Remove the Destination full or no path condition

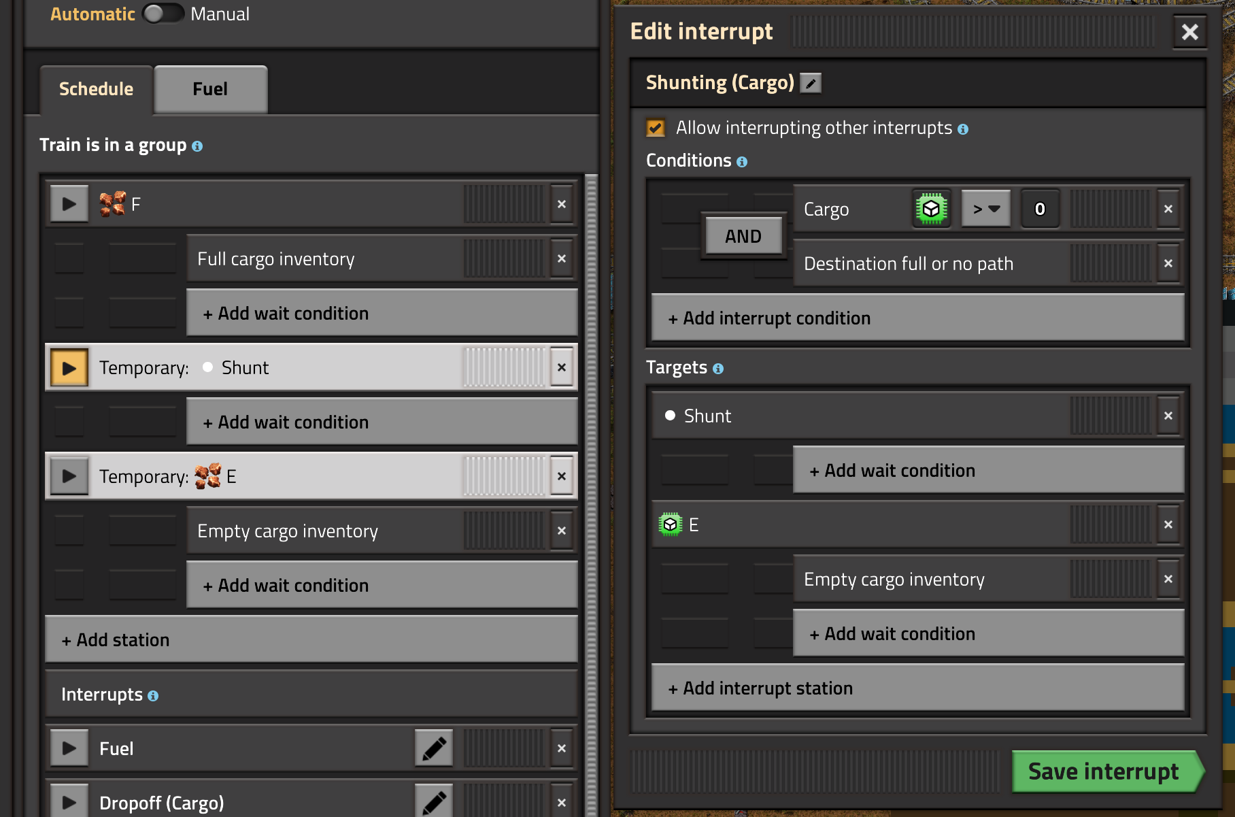(x=1168, y=263)
